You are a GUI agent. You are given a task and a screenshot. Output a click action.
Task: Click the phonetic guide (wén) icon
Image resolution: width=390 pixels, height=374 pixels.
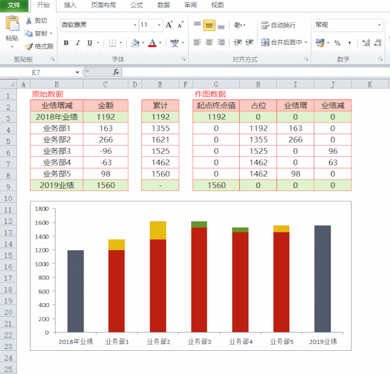tap(175, 43)
